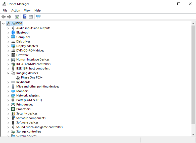Open the blue Help question mark icon
This screenshot has width=196, height=143.
25,16
